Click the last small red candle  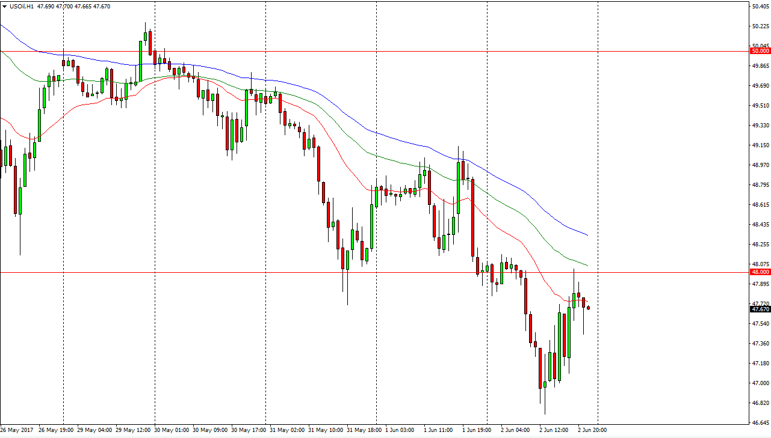pos(588,308)
